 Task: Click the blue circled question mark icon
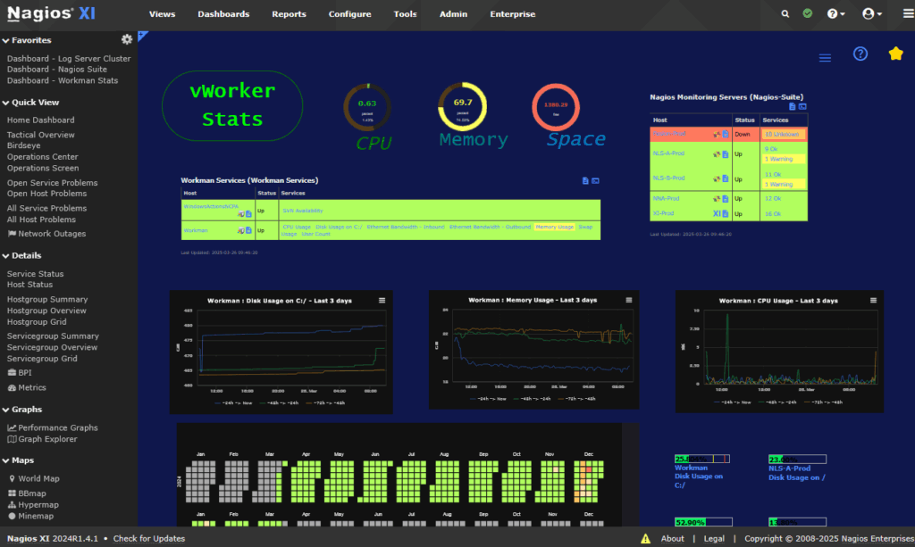(x=860, y=54)
